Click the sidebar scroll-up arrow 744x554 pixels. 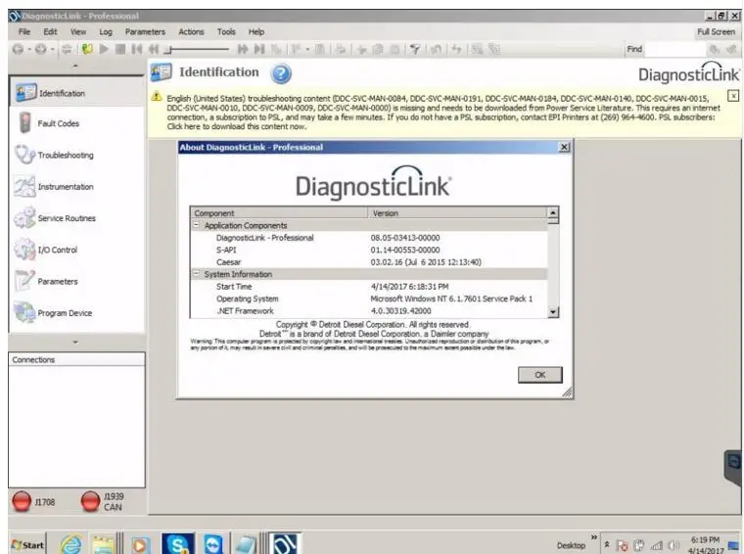click(x=76, y=66)
